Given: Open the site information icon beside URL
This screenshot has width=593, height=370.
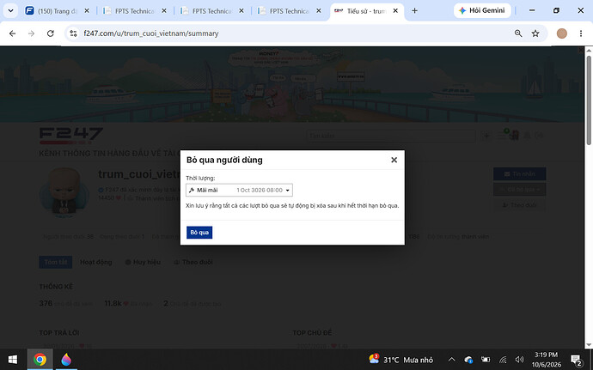Looking at the screenshot, I should pyautogui.click(x=73, y=33).
